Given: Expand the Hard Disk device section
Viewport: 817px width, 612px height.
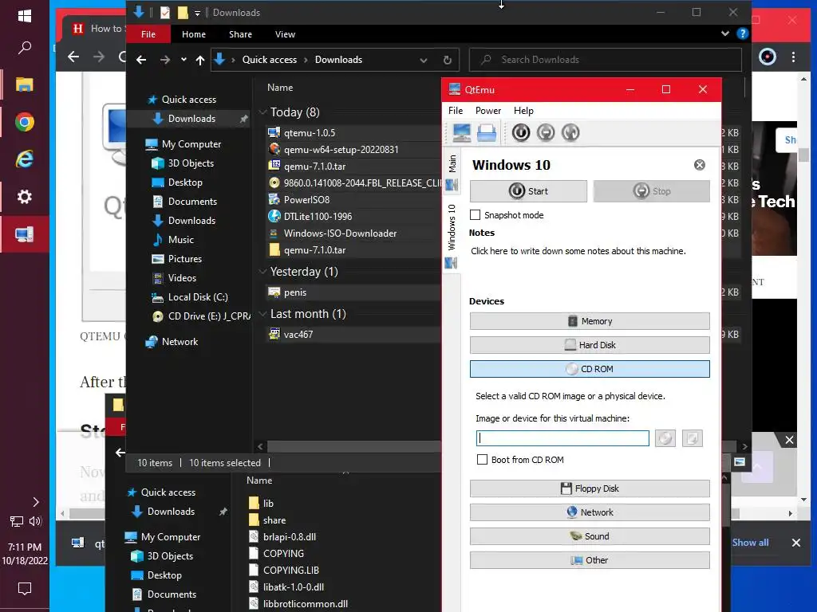Looking at the screenshot, I should click(590, 345).
